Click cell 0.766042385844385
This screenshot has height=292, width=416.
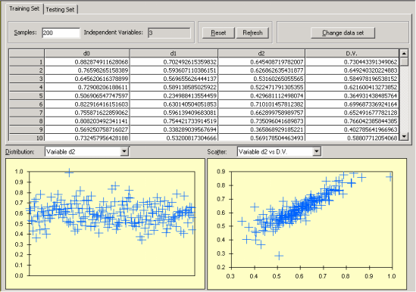pyautogui.click(x=352, y=121)
